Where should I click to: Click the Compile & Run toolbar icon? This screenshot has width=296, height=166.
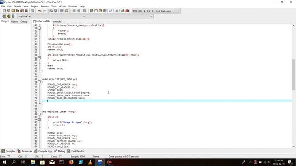coord(100,11)
